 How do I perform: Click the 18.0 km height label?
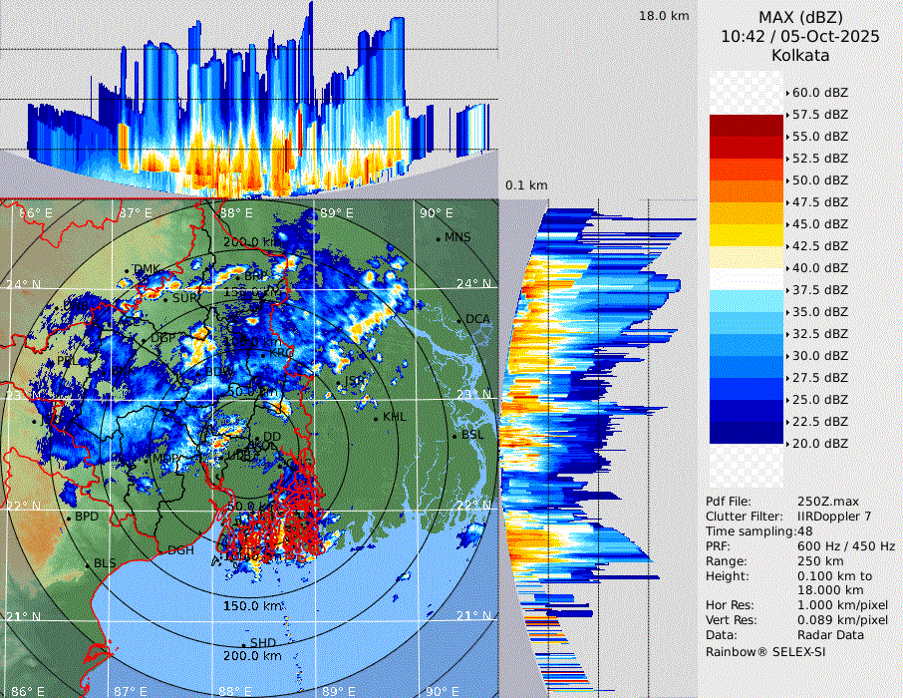(664, 16)
